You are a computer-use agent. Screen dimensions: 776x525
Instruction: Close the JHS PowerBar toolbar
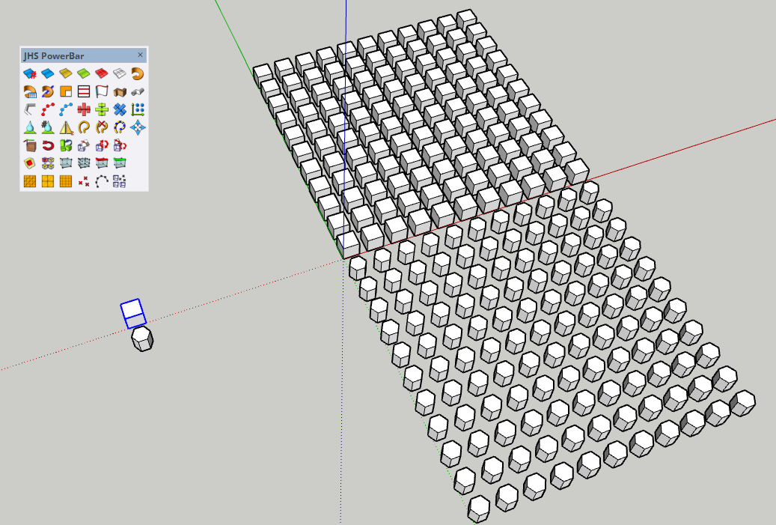point(140,55)
